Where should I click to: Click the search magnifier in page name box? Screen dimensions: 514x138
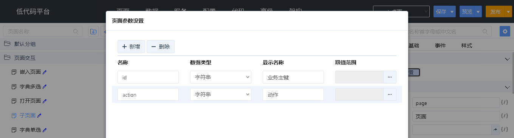[76, 32]
